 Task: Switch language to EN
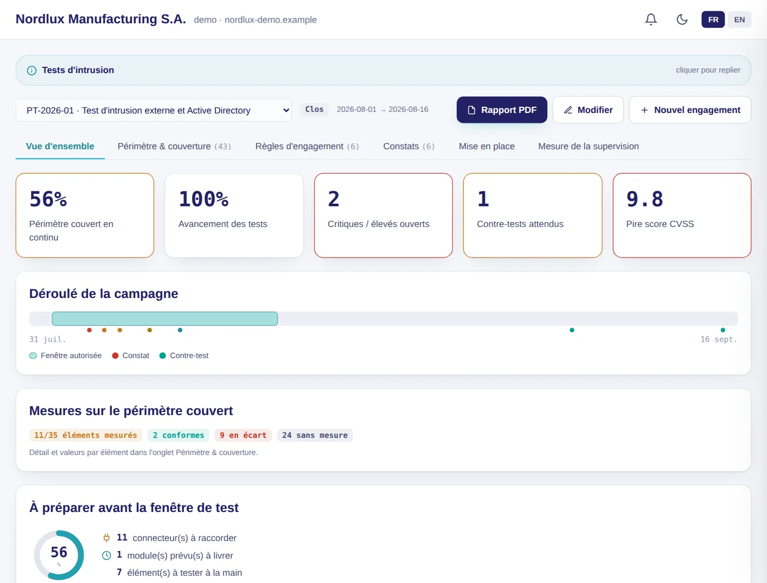pyautogui.click(x=740, y=20)
